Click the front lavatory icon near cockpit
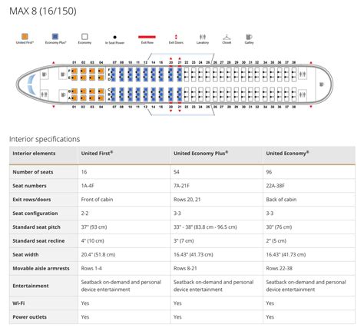Screen dimensions: 364x331 point(44,94)
